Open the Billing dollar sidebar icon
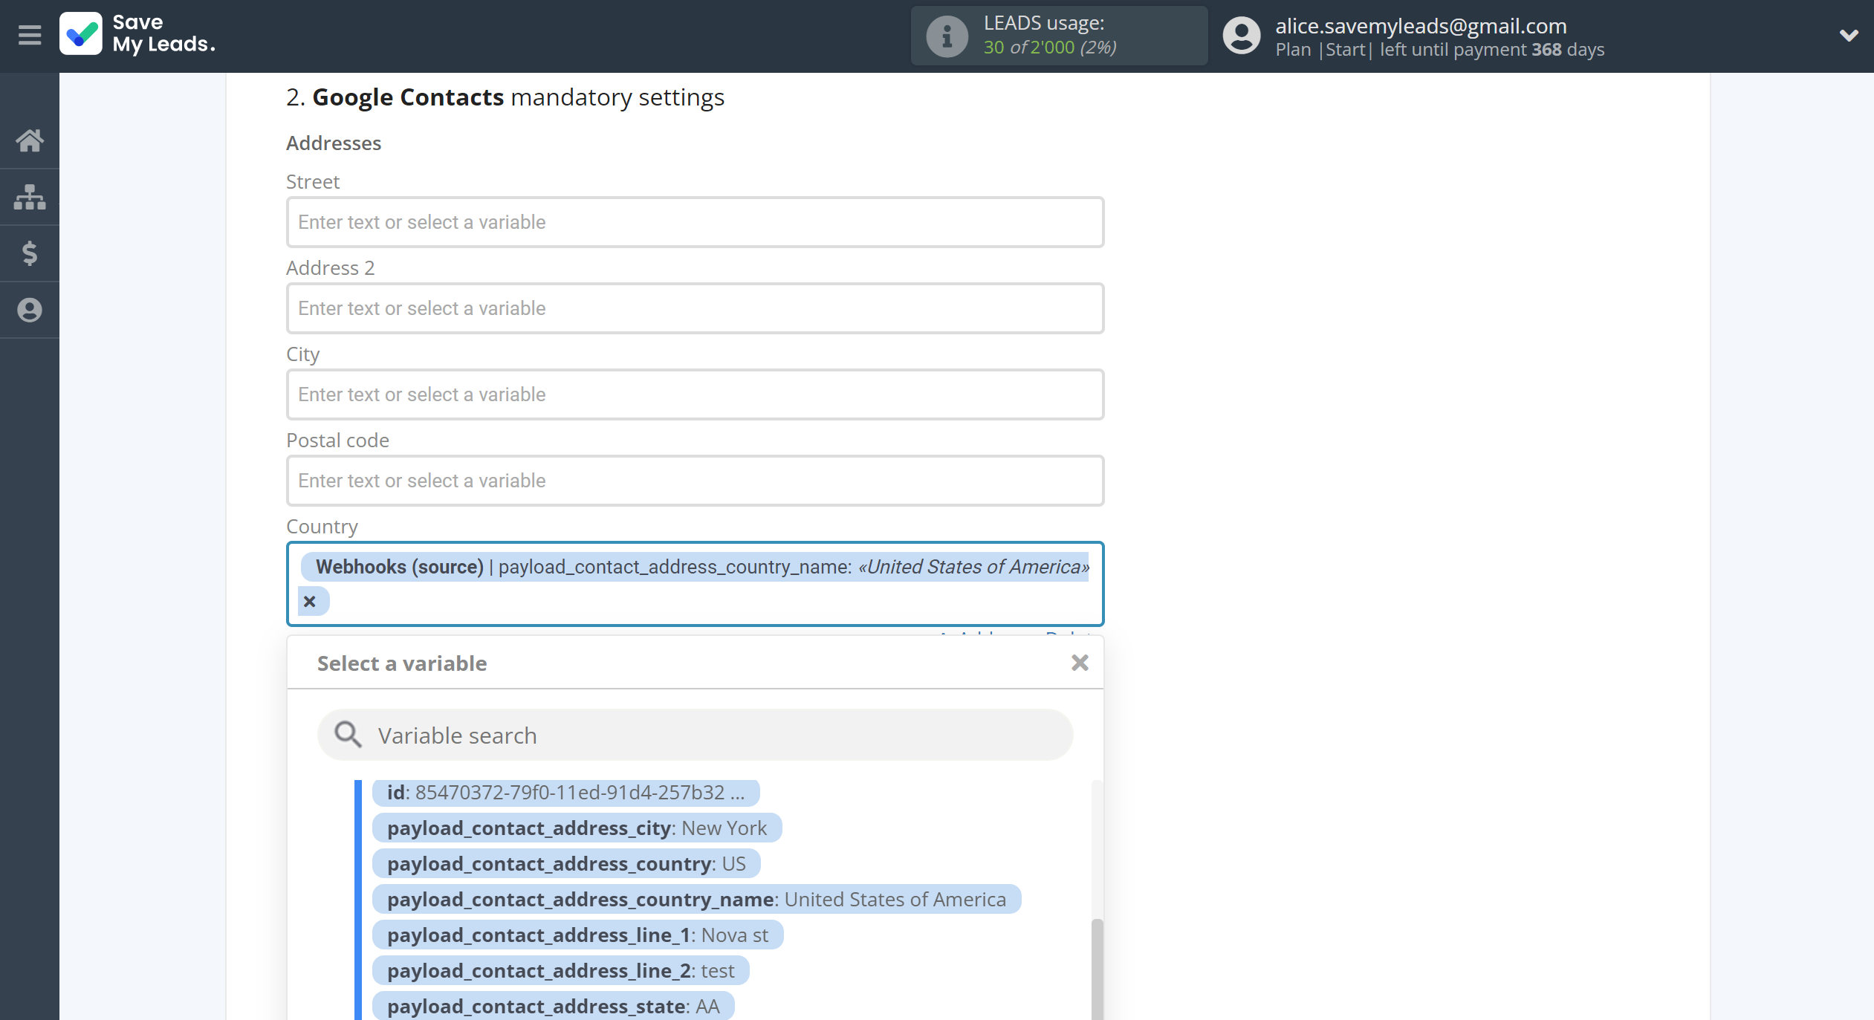 (30, 253)
